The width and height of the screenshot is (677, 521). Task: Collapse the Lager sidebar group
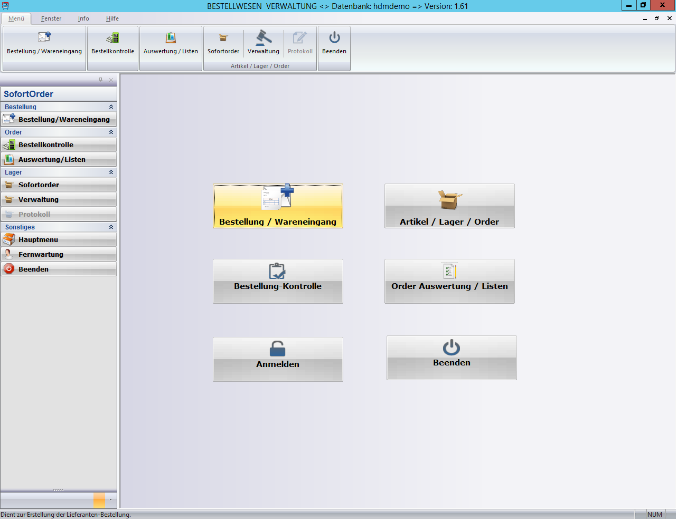[x=111, y=172]
